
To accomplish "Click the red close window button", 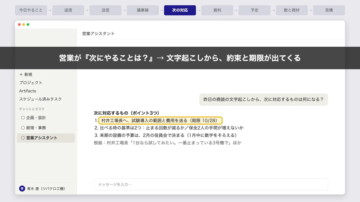I will [x=19, y=25].
